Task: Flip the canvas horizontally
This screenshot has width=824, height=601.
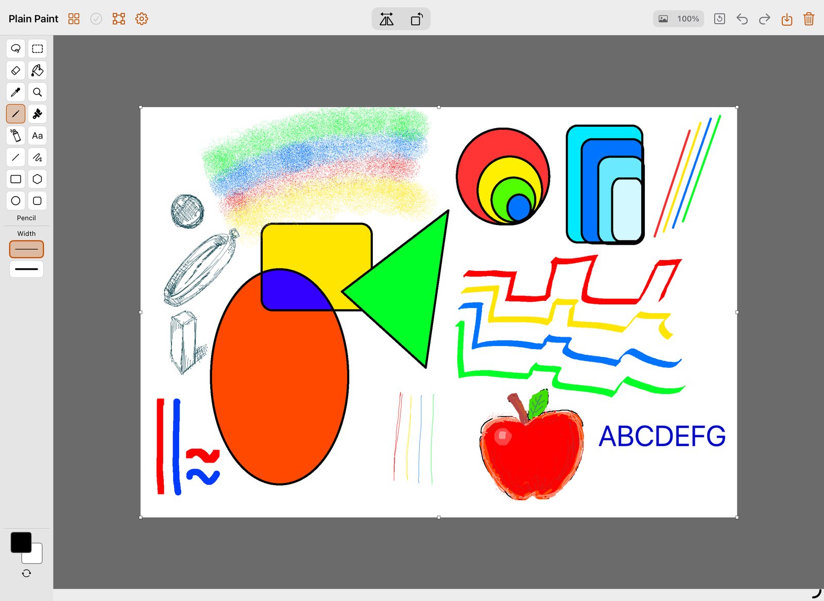Action: tap(387, 19)
